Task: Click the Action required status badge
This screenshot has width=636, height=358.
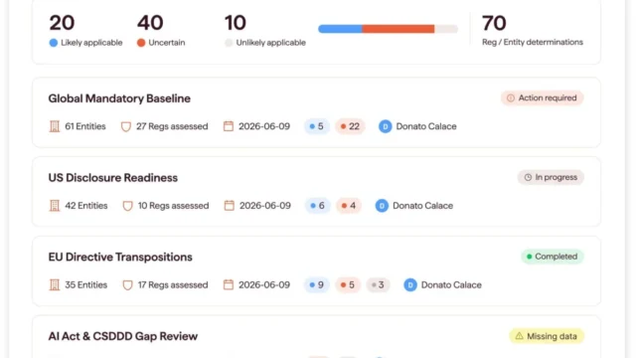Action: (x=542, y=97)
